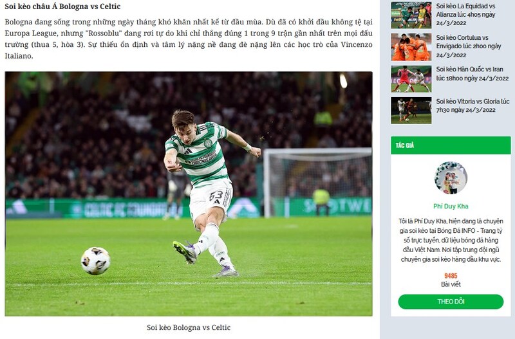Image resolution: width=515 pixels, height=339 pixels.
Task: Open Soi kèo Hàn Quốc vs Iran link
Action: (473, 73)
